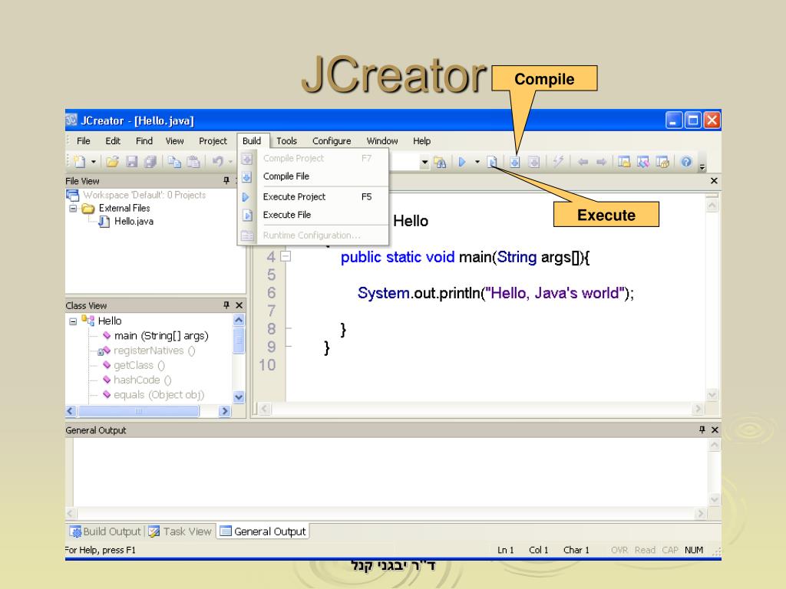Open the search combo box dropdown arrow
Image resolution: width=786 pixels, height=589 pixels.
pos(424,162)
